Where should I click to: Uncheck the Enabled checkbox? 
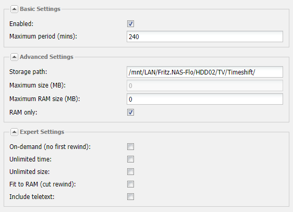point(130,24)
